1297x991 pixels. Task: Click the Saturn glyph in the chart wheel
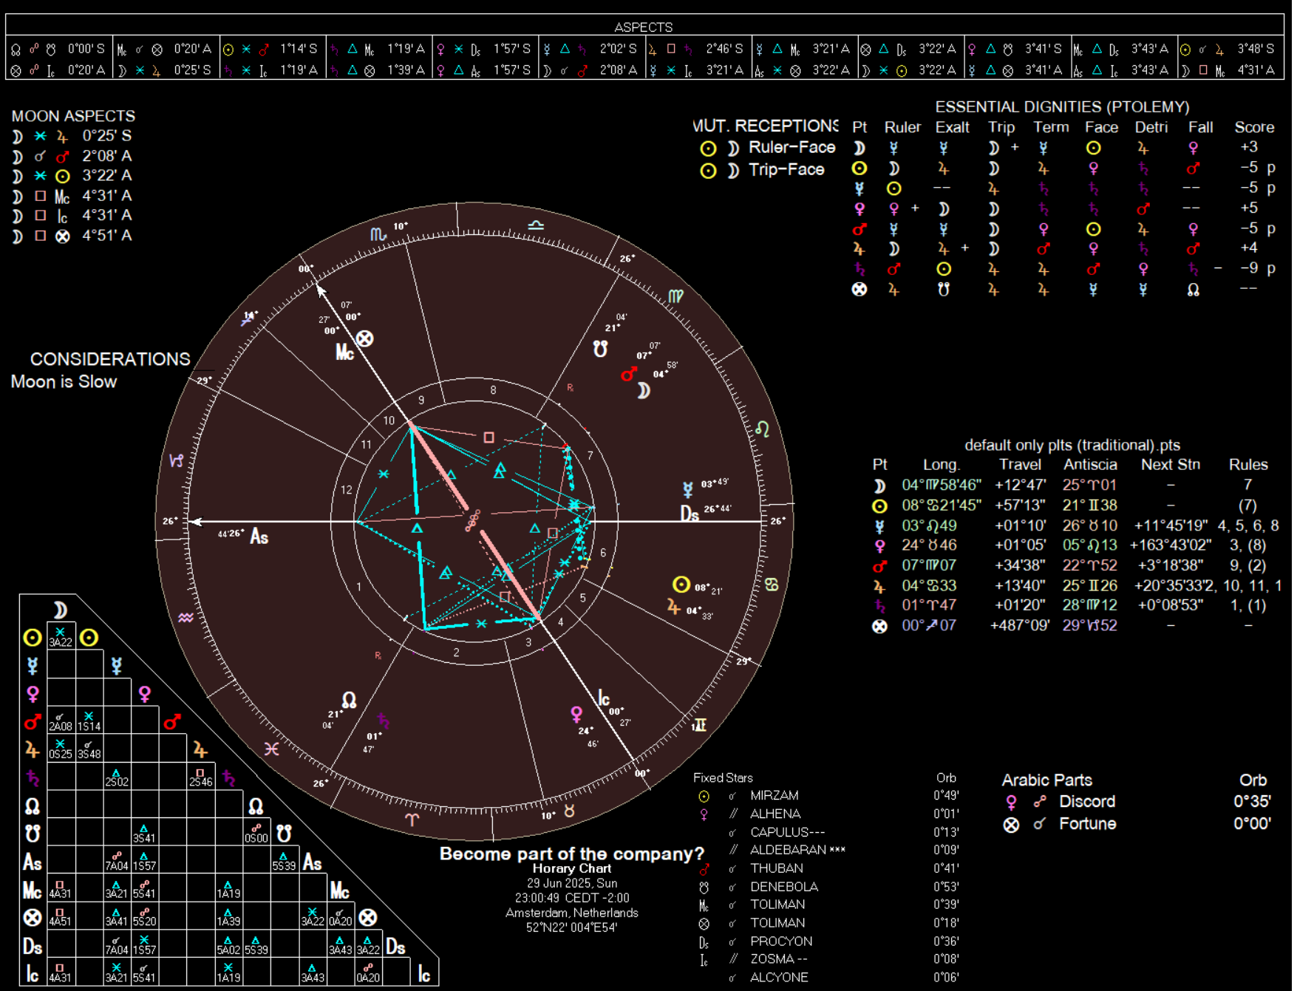[384, 721]
